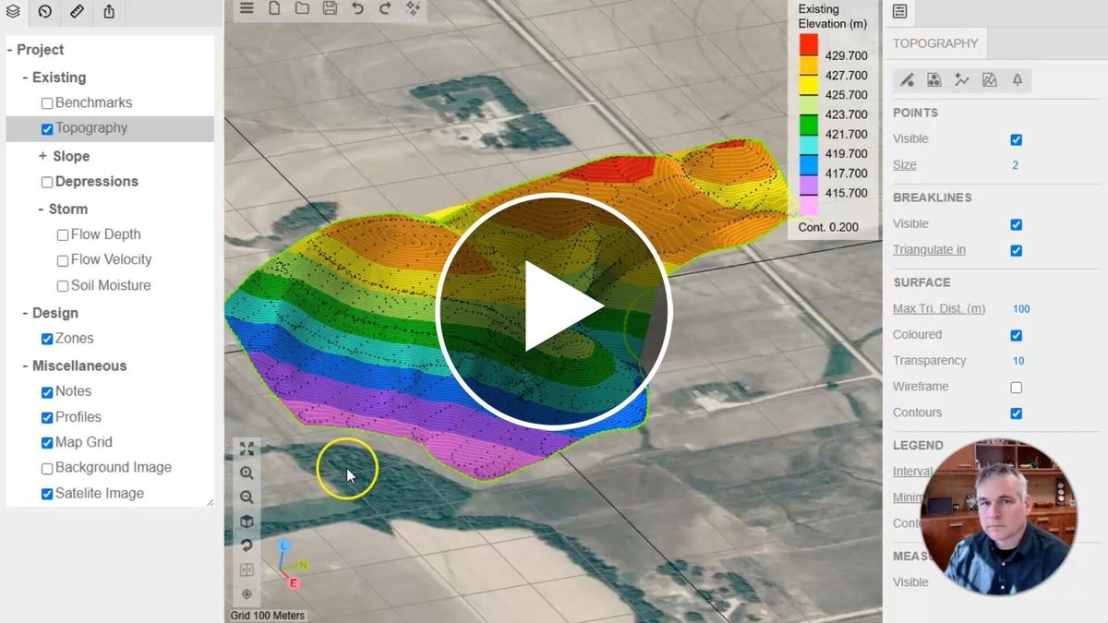Select the ruler measure tab icon
This screenshot has height=623, width=1108.
(x=78, y=12)
